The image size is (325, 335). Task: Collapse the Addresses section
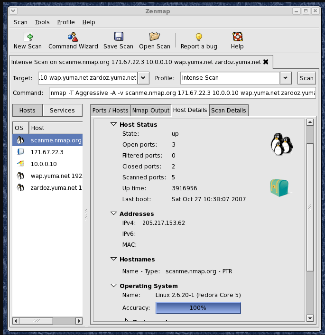pos(113,214)
